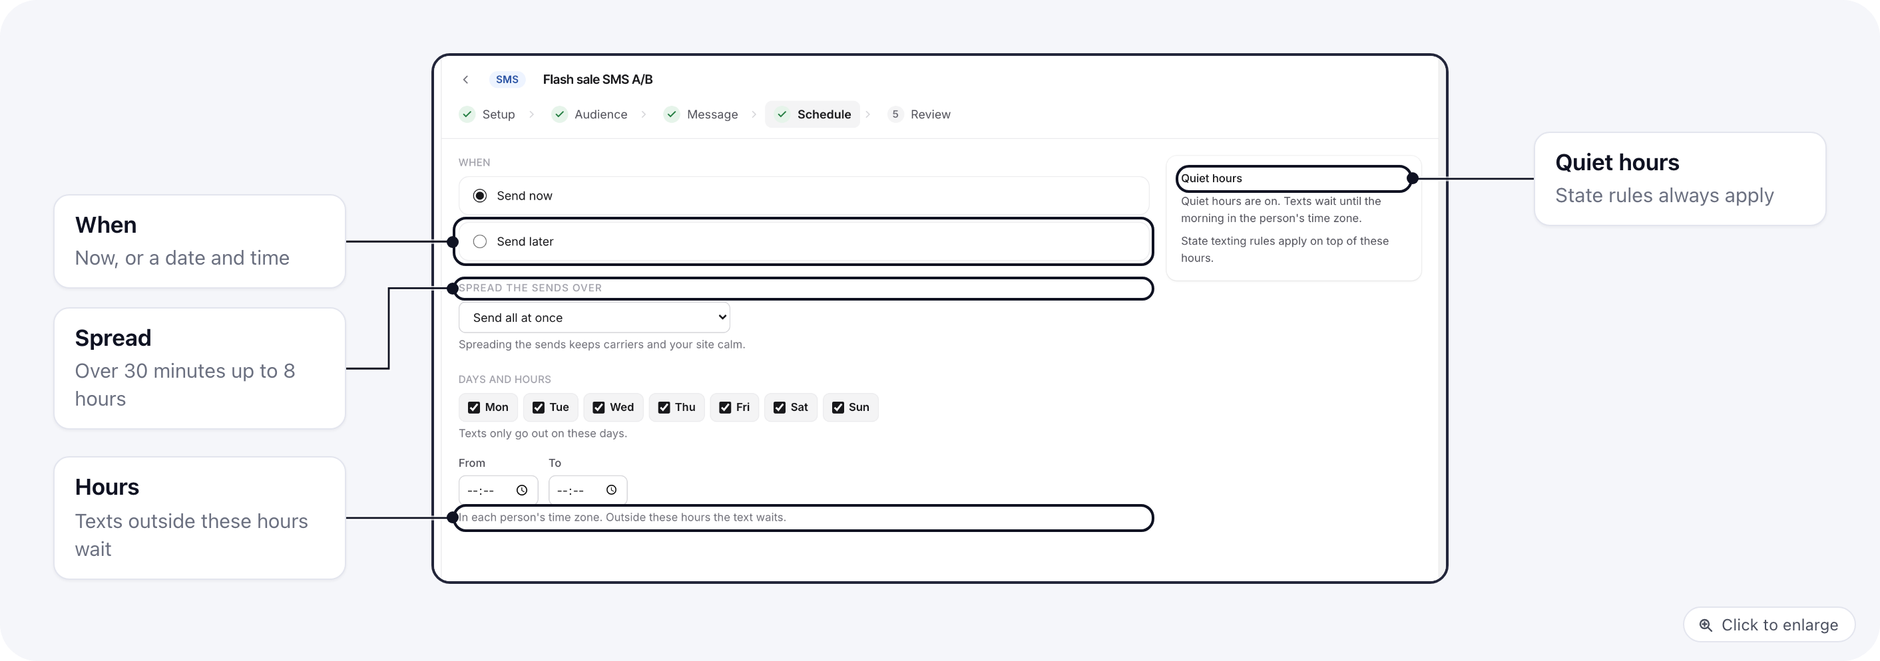This screenshot has height=661, width=1880.
Task: Select the Send later radio option
Action: (x=479, y=242)
